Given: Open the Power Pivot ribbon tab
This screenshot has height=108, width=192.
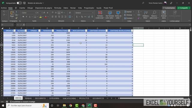Looking at the screenshot, I should [x=108, y=8].
